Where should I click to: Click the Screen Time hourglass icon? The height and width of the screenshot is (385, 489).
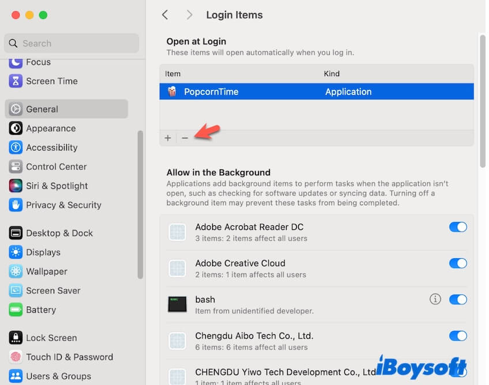pyautogui.click(x=16, y=81)
